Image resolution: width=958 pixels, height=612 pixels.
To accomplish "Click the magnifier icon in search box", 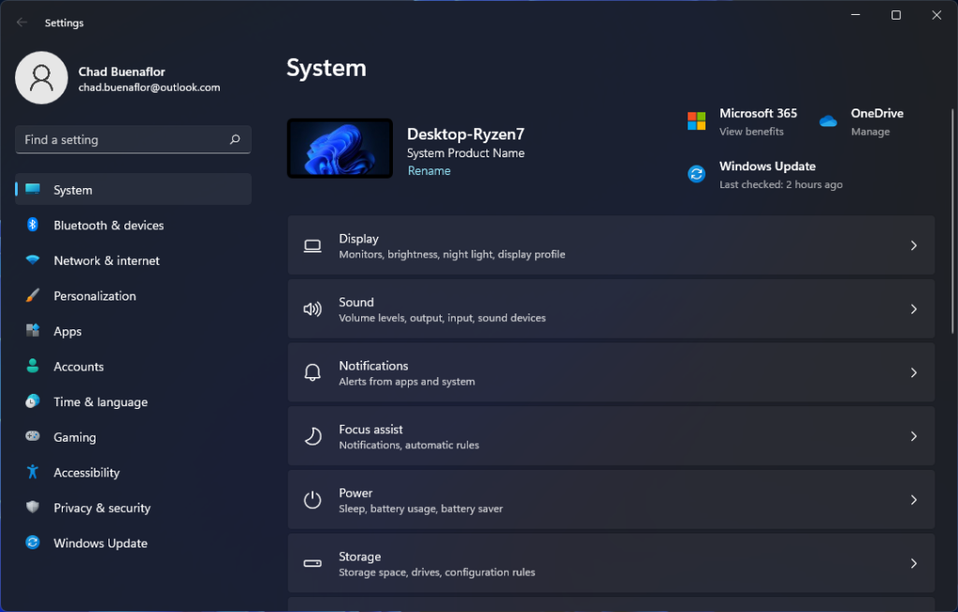I will 235,139.
